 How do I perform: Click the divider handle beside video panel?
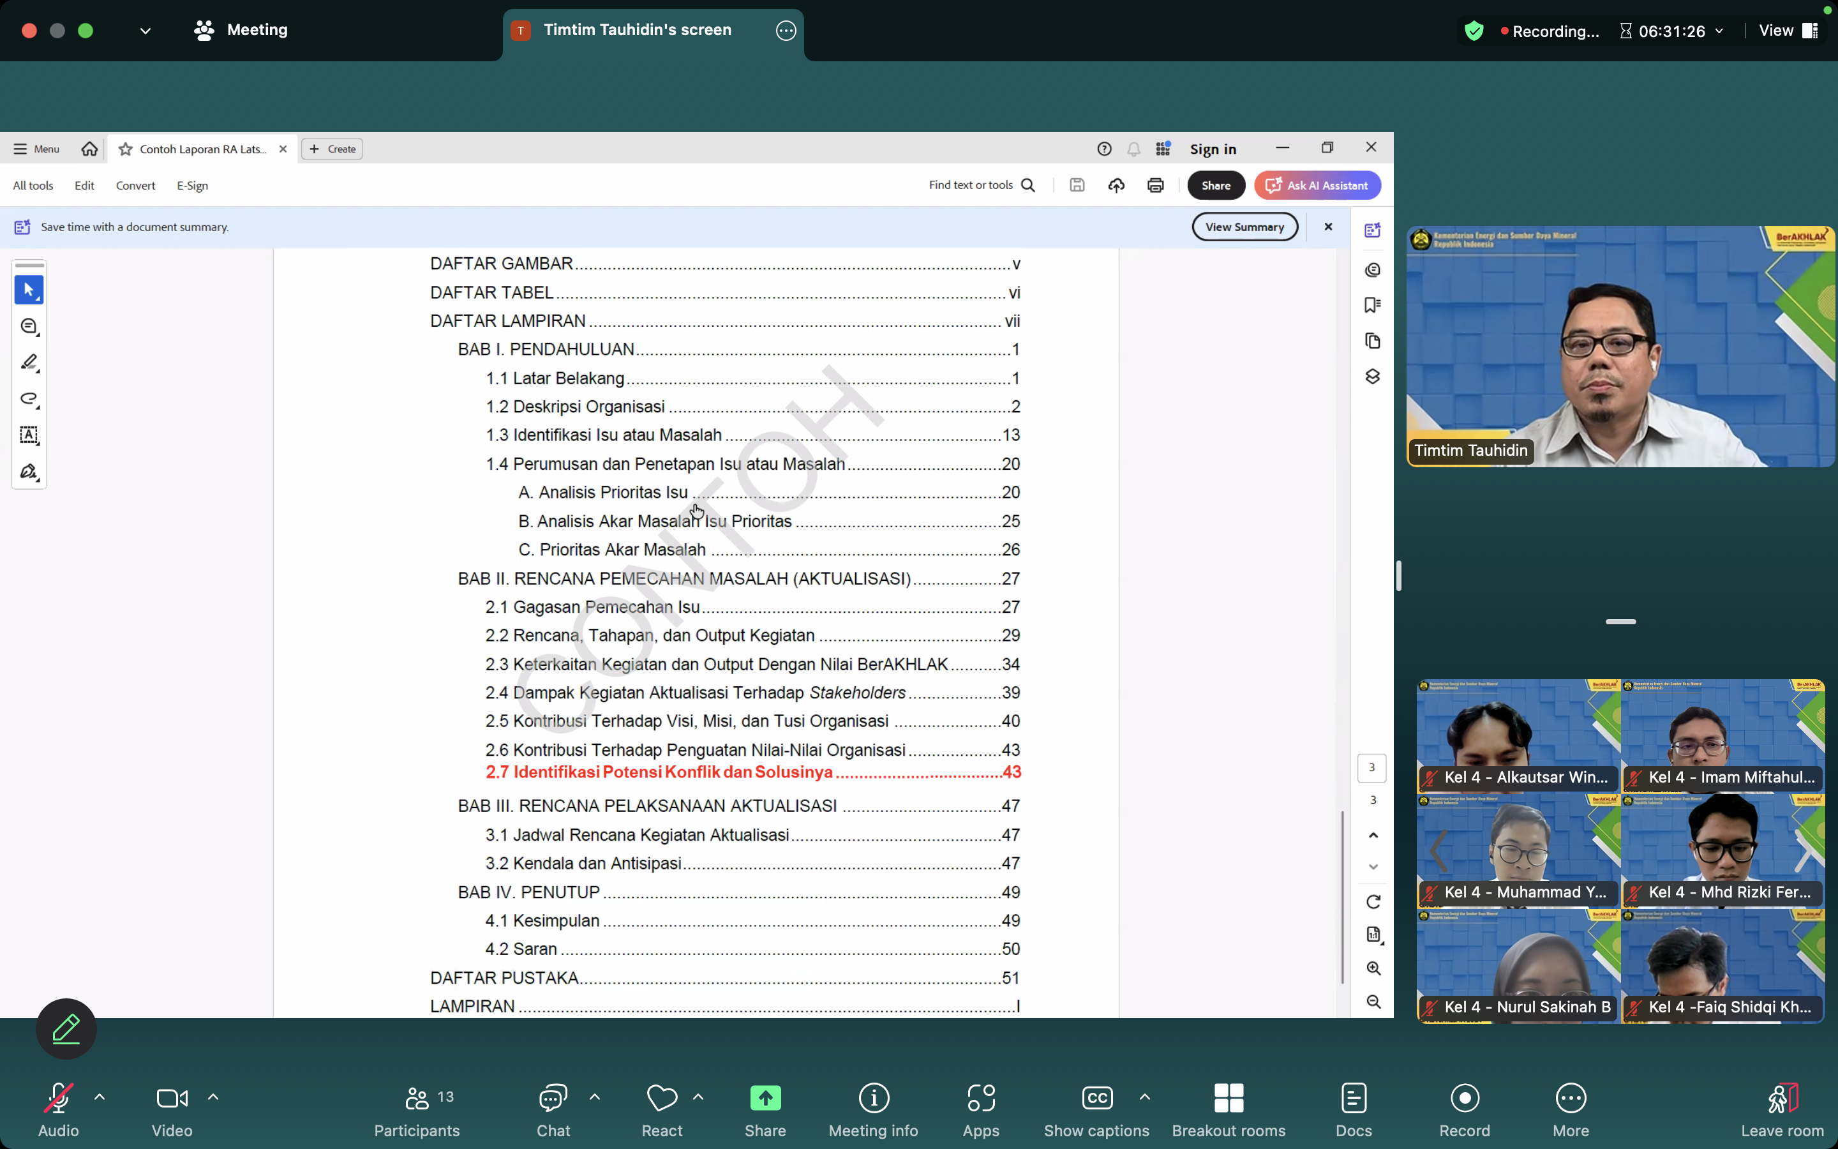point(1398,576)
